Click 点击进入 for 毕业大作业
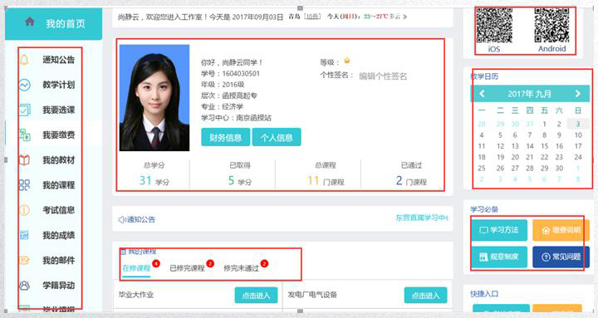This screenshot has height=318, width=598. 256,295
